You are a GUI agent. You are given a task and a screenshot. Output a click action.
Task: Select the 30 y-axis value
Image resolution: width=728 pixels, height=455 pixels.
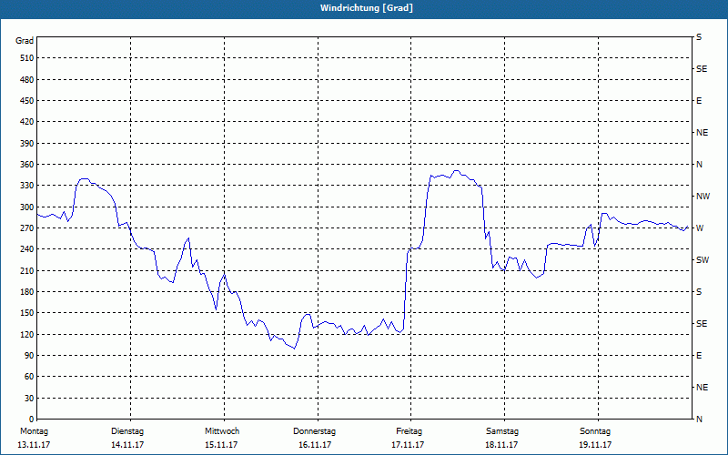29,399
